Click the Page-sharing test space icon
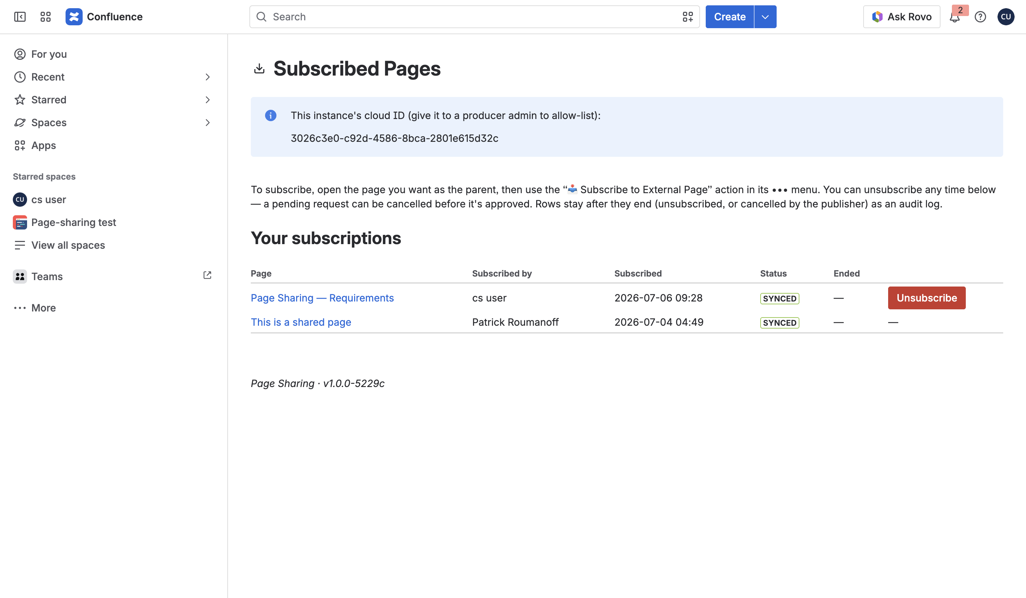This screenshot has width=1026, height=598. (20, 222)
